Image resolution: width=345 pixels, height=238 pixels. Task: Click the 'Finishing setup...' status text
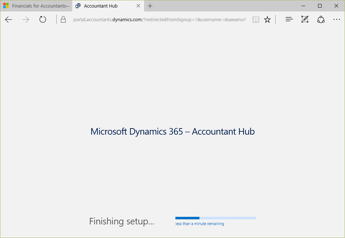tap(122, 221)
